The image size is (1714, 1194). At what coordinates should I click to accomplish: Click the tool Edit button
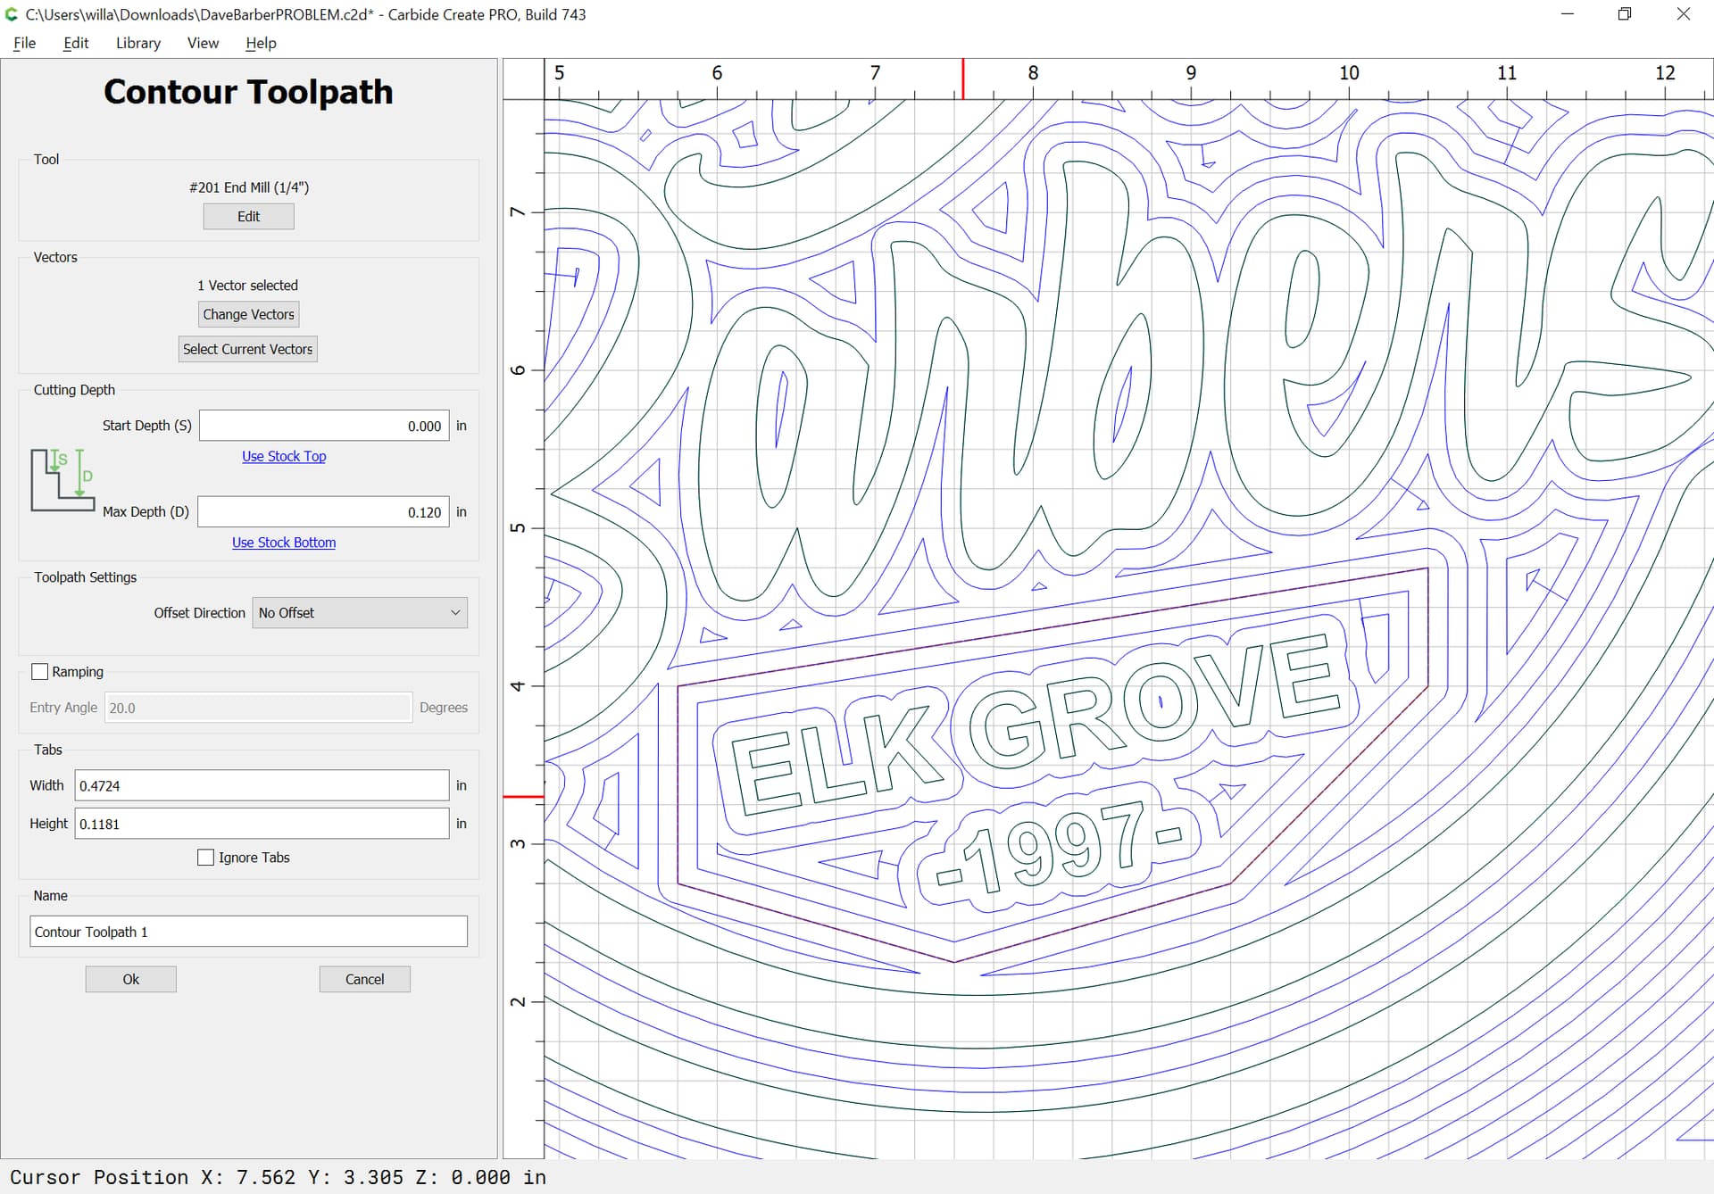(248, 217)
